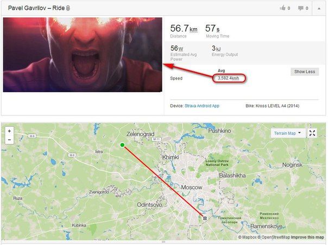Expand the map to fullscreen
Image resolution: width=328 pixels, height=245 pixels.
tap(312, 133)
